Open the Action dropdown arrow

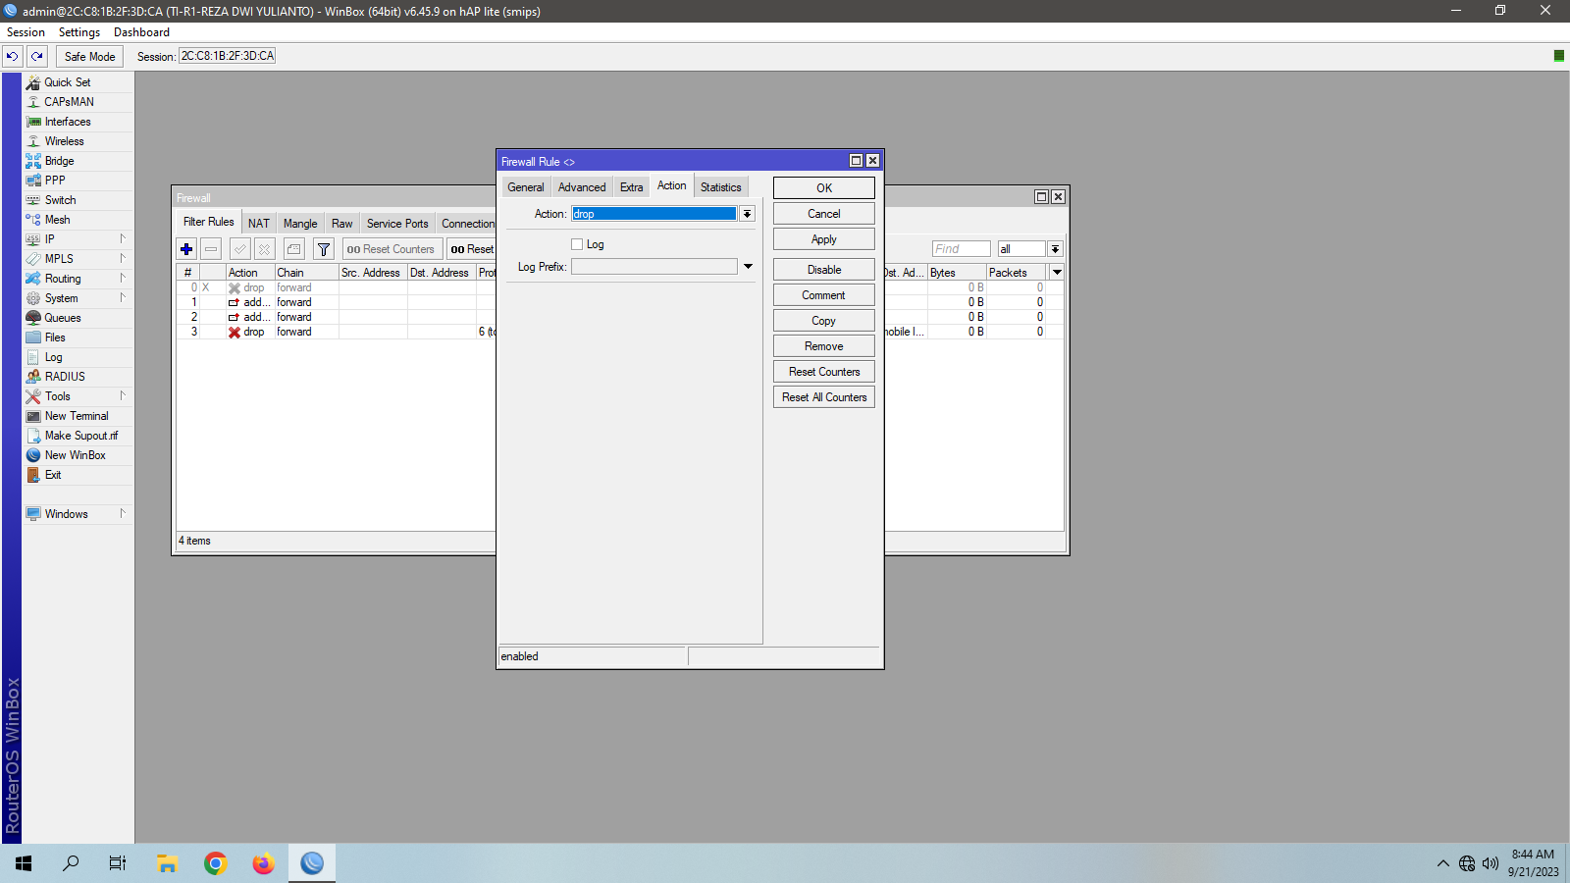pyautogui.click(x=747, y=214)
